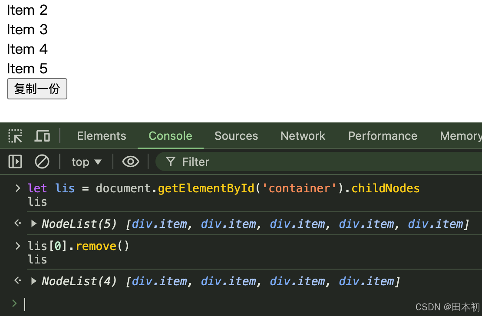
Task: Open the Network tab
Action: coord(303,136)
